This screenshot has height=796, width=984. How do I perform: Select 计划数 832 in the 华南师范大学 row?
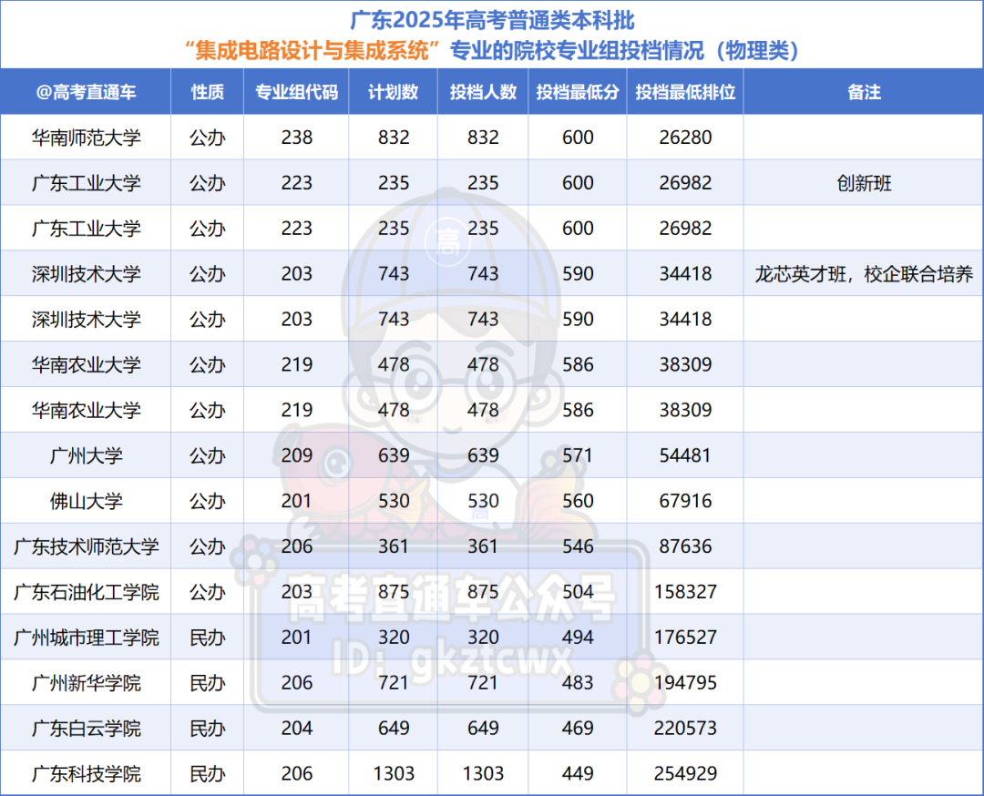point(394,138)
